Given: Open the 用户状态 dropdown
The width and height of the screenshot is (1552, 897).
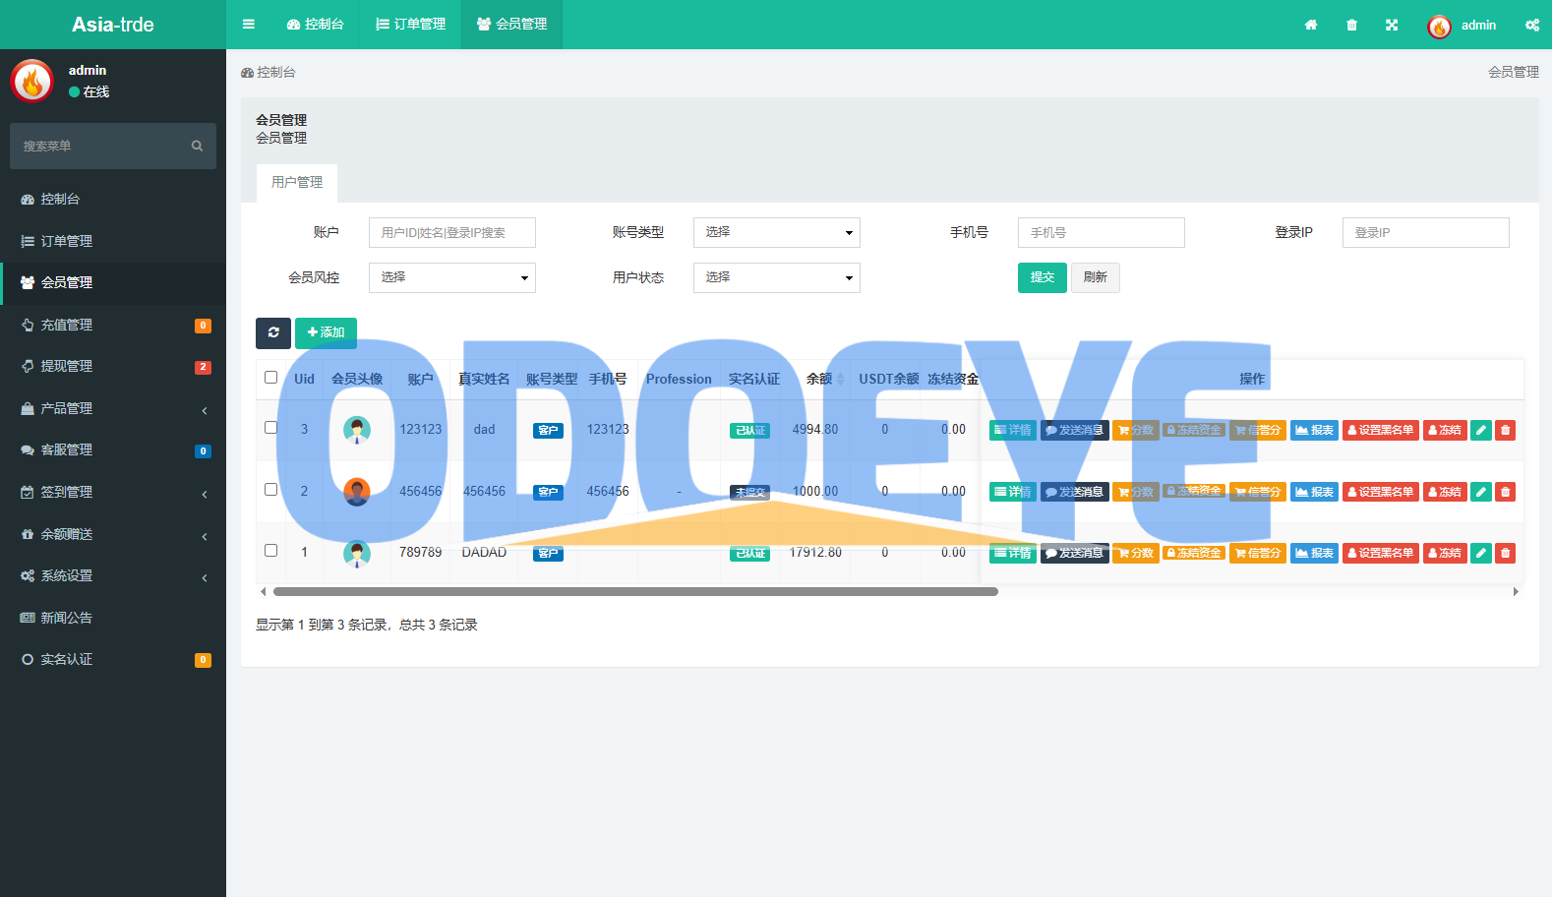Looking at the screenshot, I should coord(777,277).
